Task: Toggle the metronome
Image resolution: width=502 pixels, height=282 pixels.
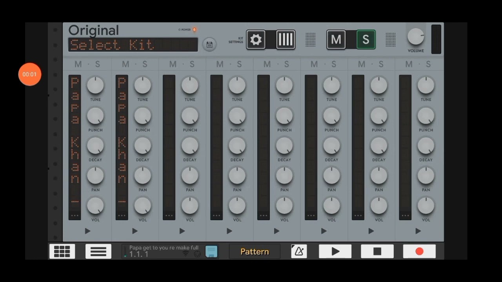Action: pos(299,251)
